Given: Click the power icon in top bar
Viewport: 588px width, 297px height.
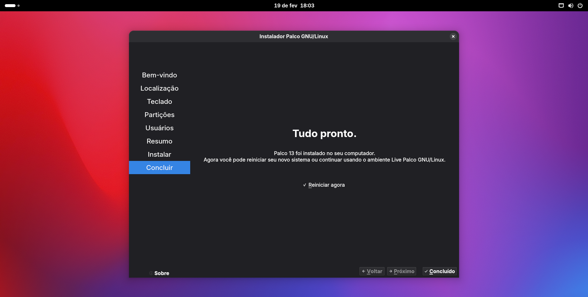Looking at the screenshot, I should 580,5.
